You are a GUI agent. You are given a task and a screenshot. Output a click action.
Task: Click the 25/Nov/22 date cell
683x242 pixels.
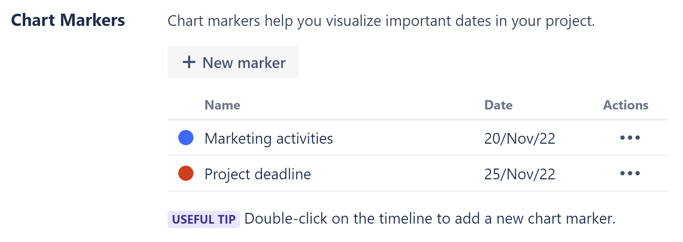(519, 174)
